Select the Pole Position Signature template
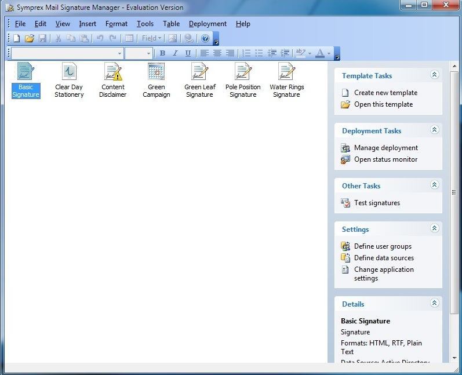462x375 pixels. click(x=243, y=80)
